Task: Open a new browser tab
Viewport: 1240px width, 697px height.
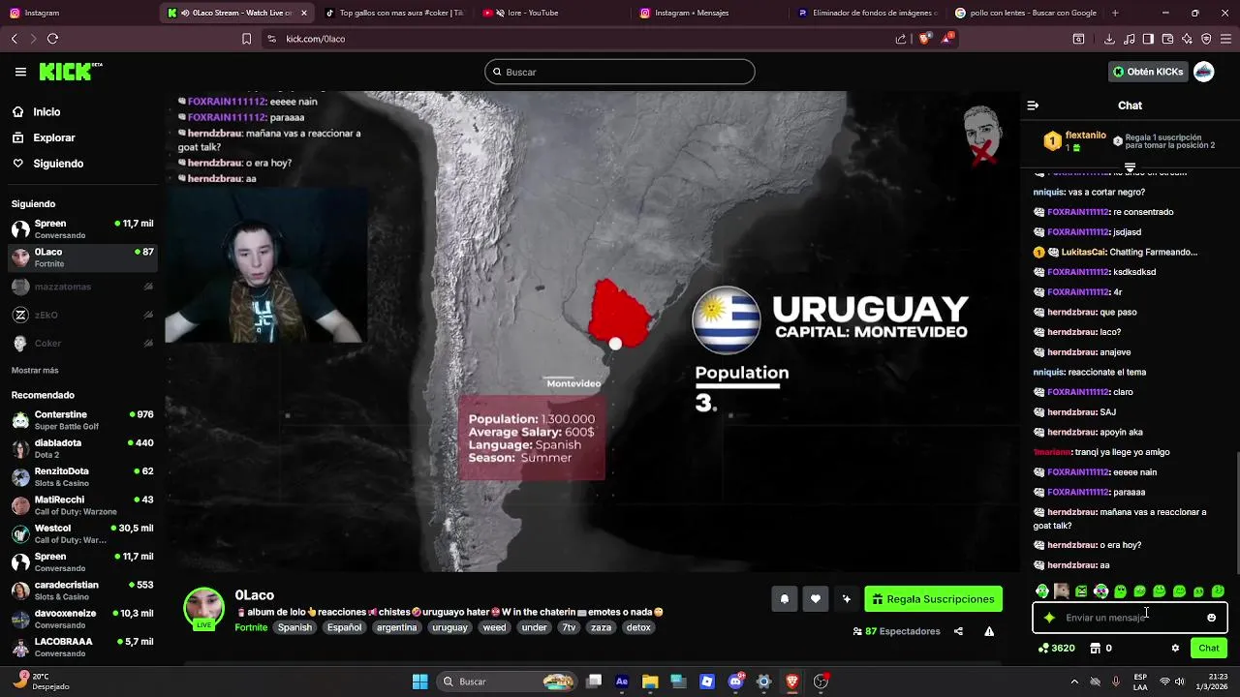Action: (1115, 13)
